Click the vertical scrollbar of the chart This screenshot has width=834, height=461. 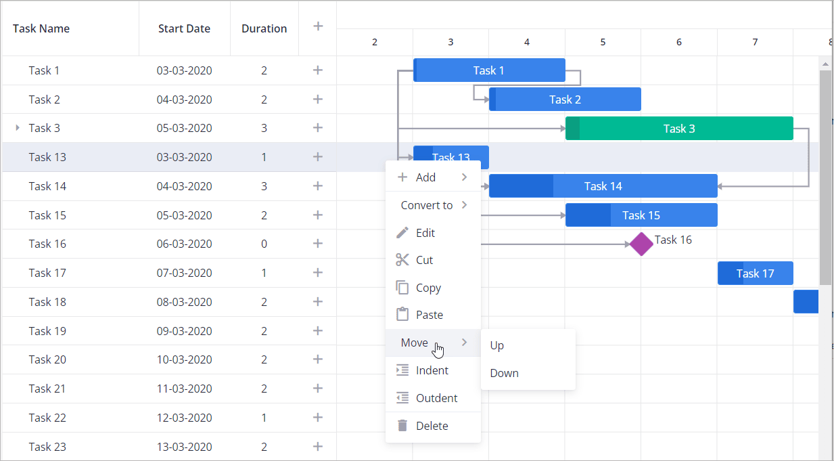coord(825,176)
